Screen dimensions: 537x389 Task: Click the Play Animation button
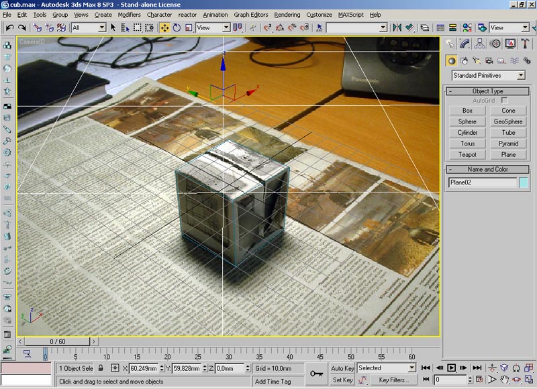452,368
